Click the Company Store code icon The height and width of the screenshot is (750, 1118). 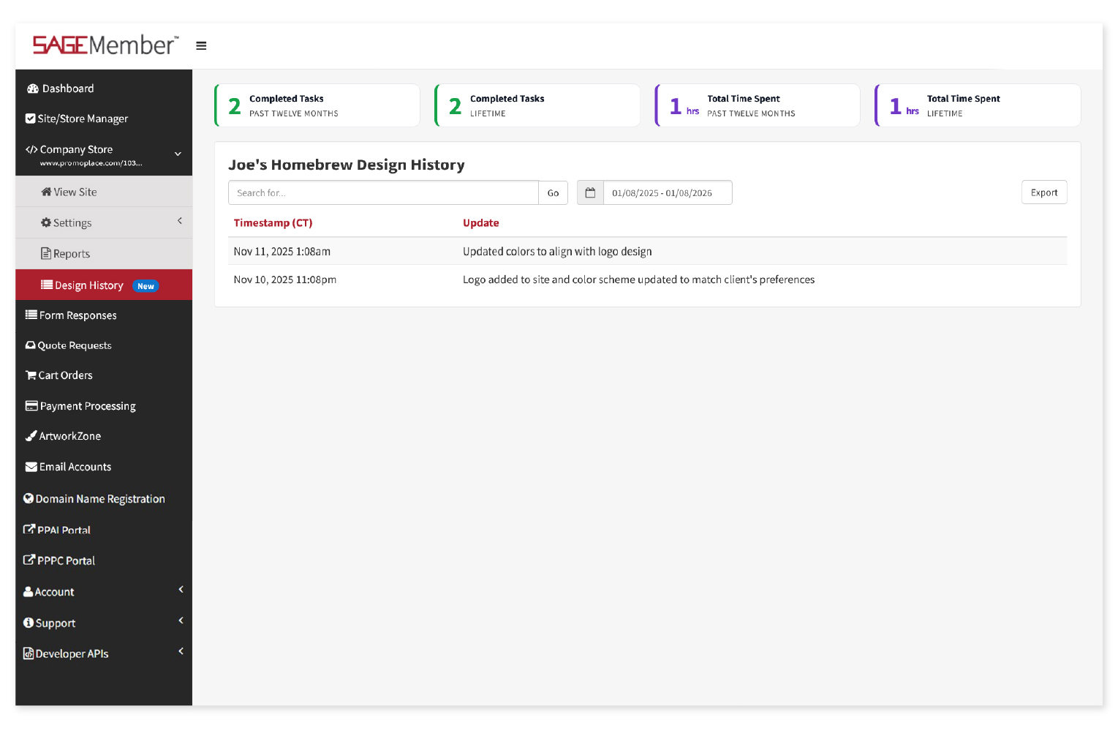pyautogui.click(x=31, y=149)
